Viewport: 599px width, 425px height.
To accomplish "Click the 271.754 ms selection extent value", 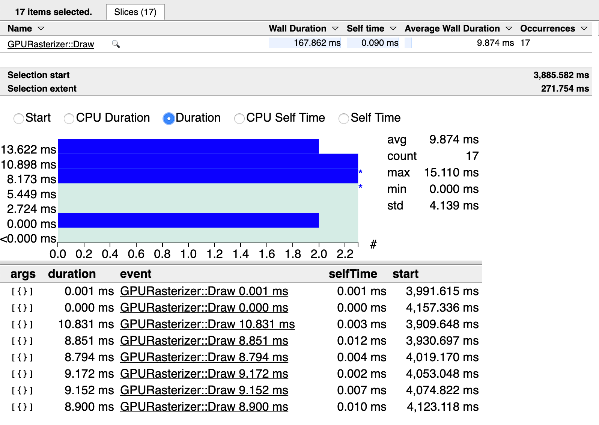I will coord(565,89).
